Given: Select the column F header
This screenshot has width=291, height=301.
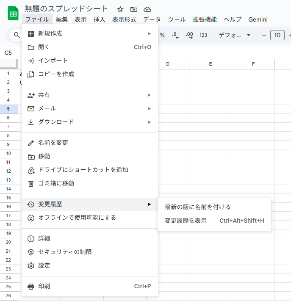Looking at the screenshot, I should pos(253,64).
